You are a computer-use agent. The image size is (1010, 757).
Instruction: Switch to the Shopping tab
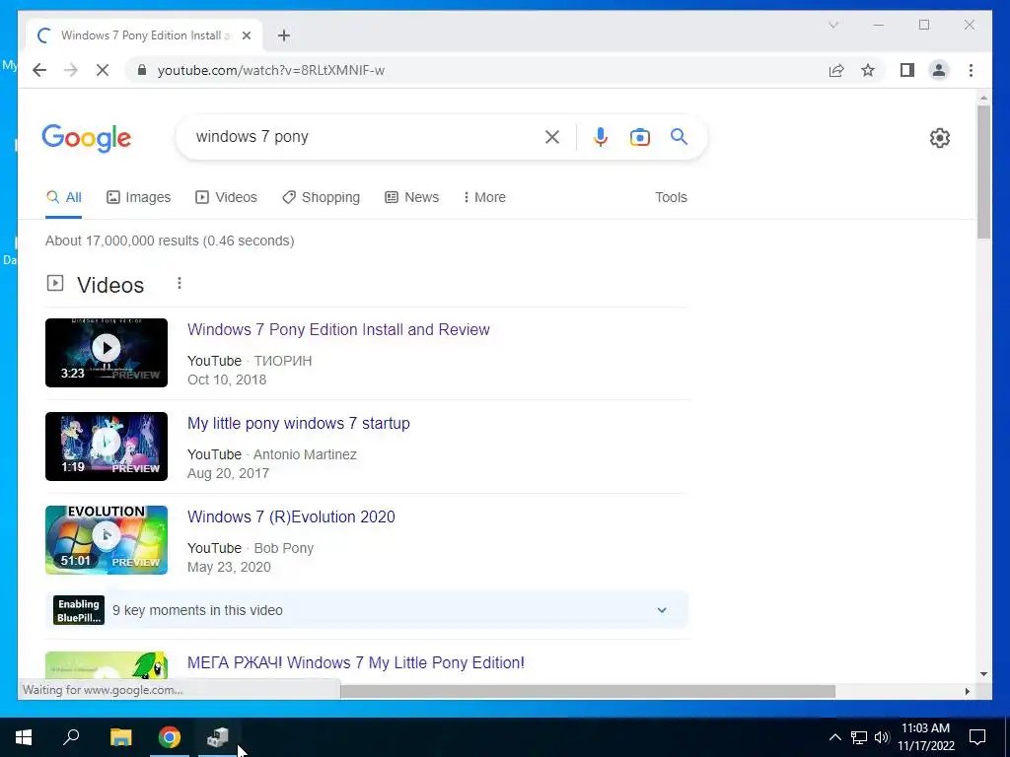click(x=321, y=197)
